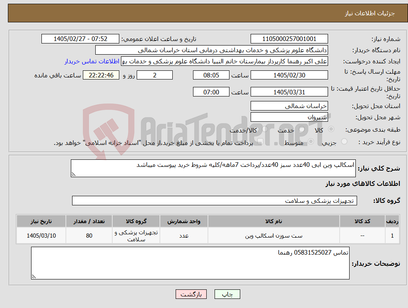Click the need number field 1105000257001001
Image resolution: width=408 pixels, height=308 pixels.
point(289,39)
